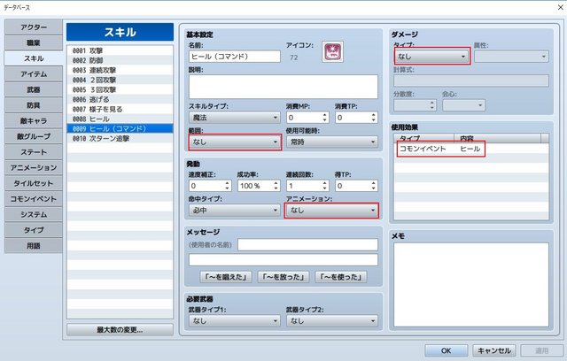Screen dimensions: 567x361
Task: Open the 敵グループ tab
Action: coord(34,136)
